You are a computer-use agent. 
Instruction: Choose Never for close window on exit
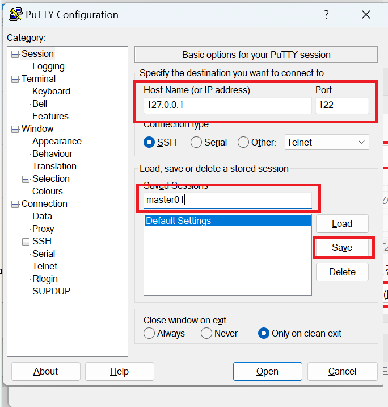pyautogui.click(x=206, y=333)
